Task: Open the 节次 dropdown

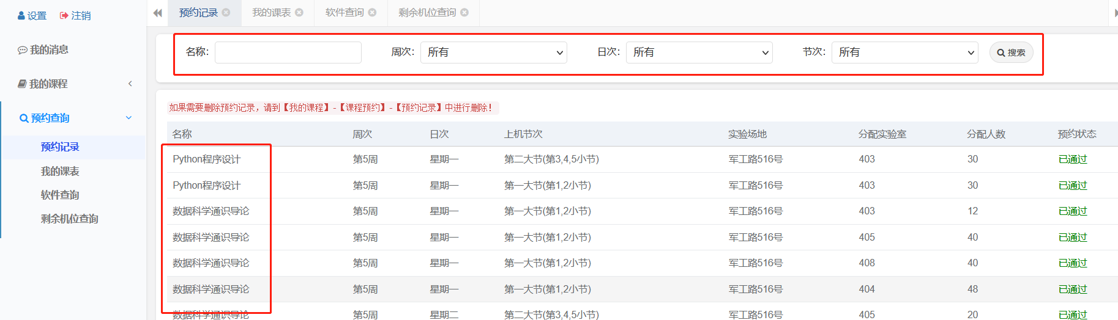Action: coord(904,53)
